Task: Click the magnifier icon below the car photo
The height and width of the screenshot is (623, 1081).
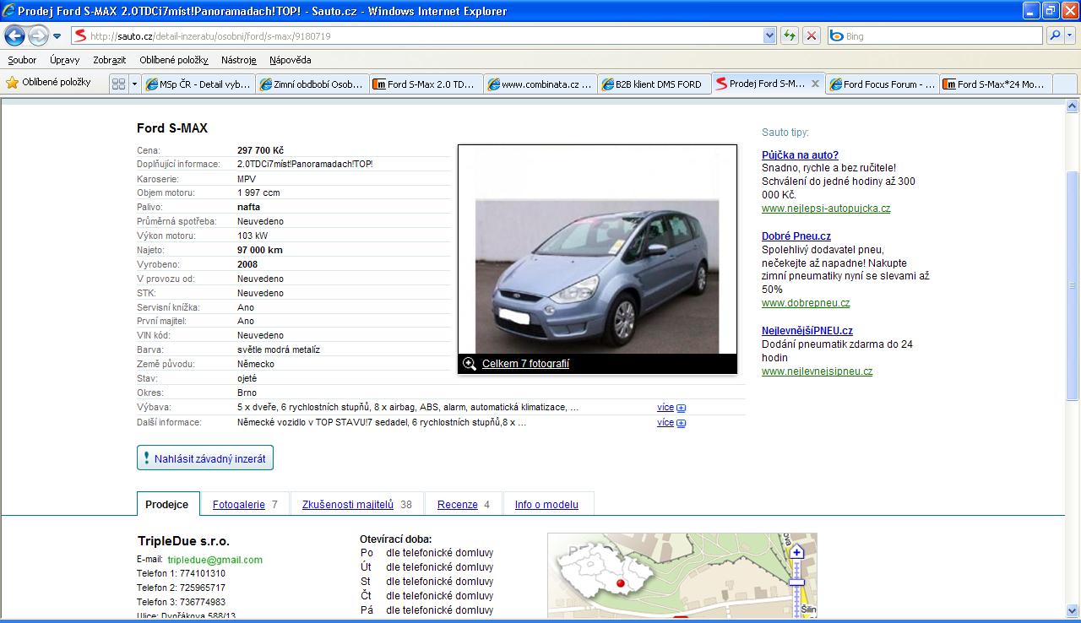Action: click(470, 364)
